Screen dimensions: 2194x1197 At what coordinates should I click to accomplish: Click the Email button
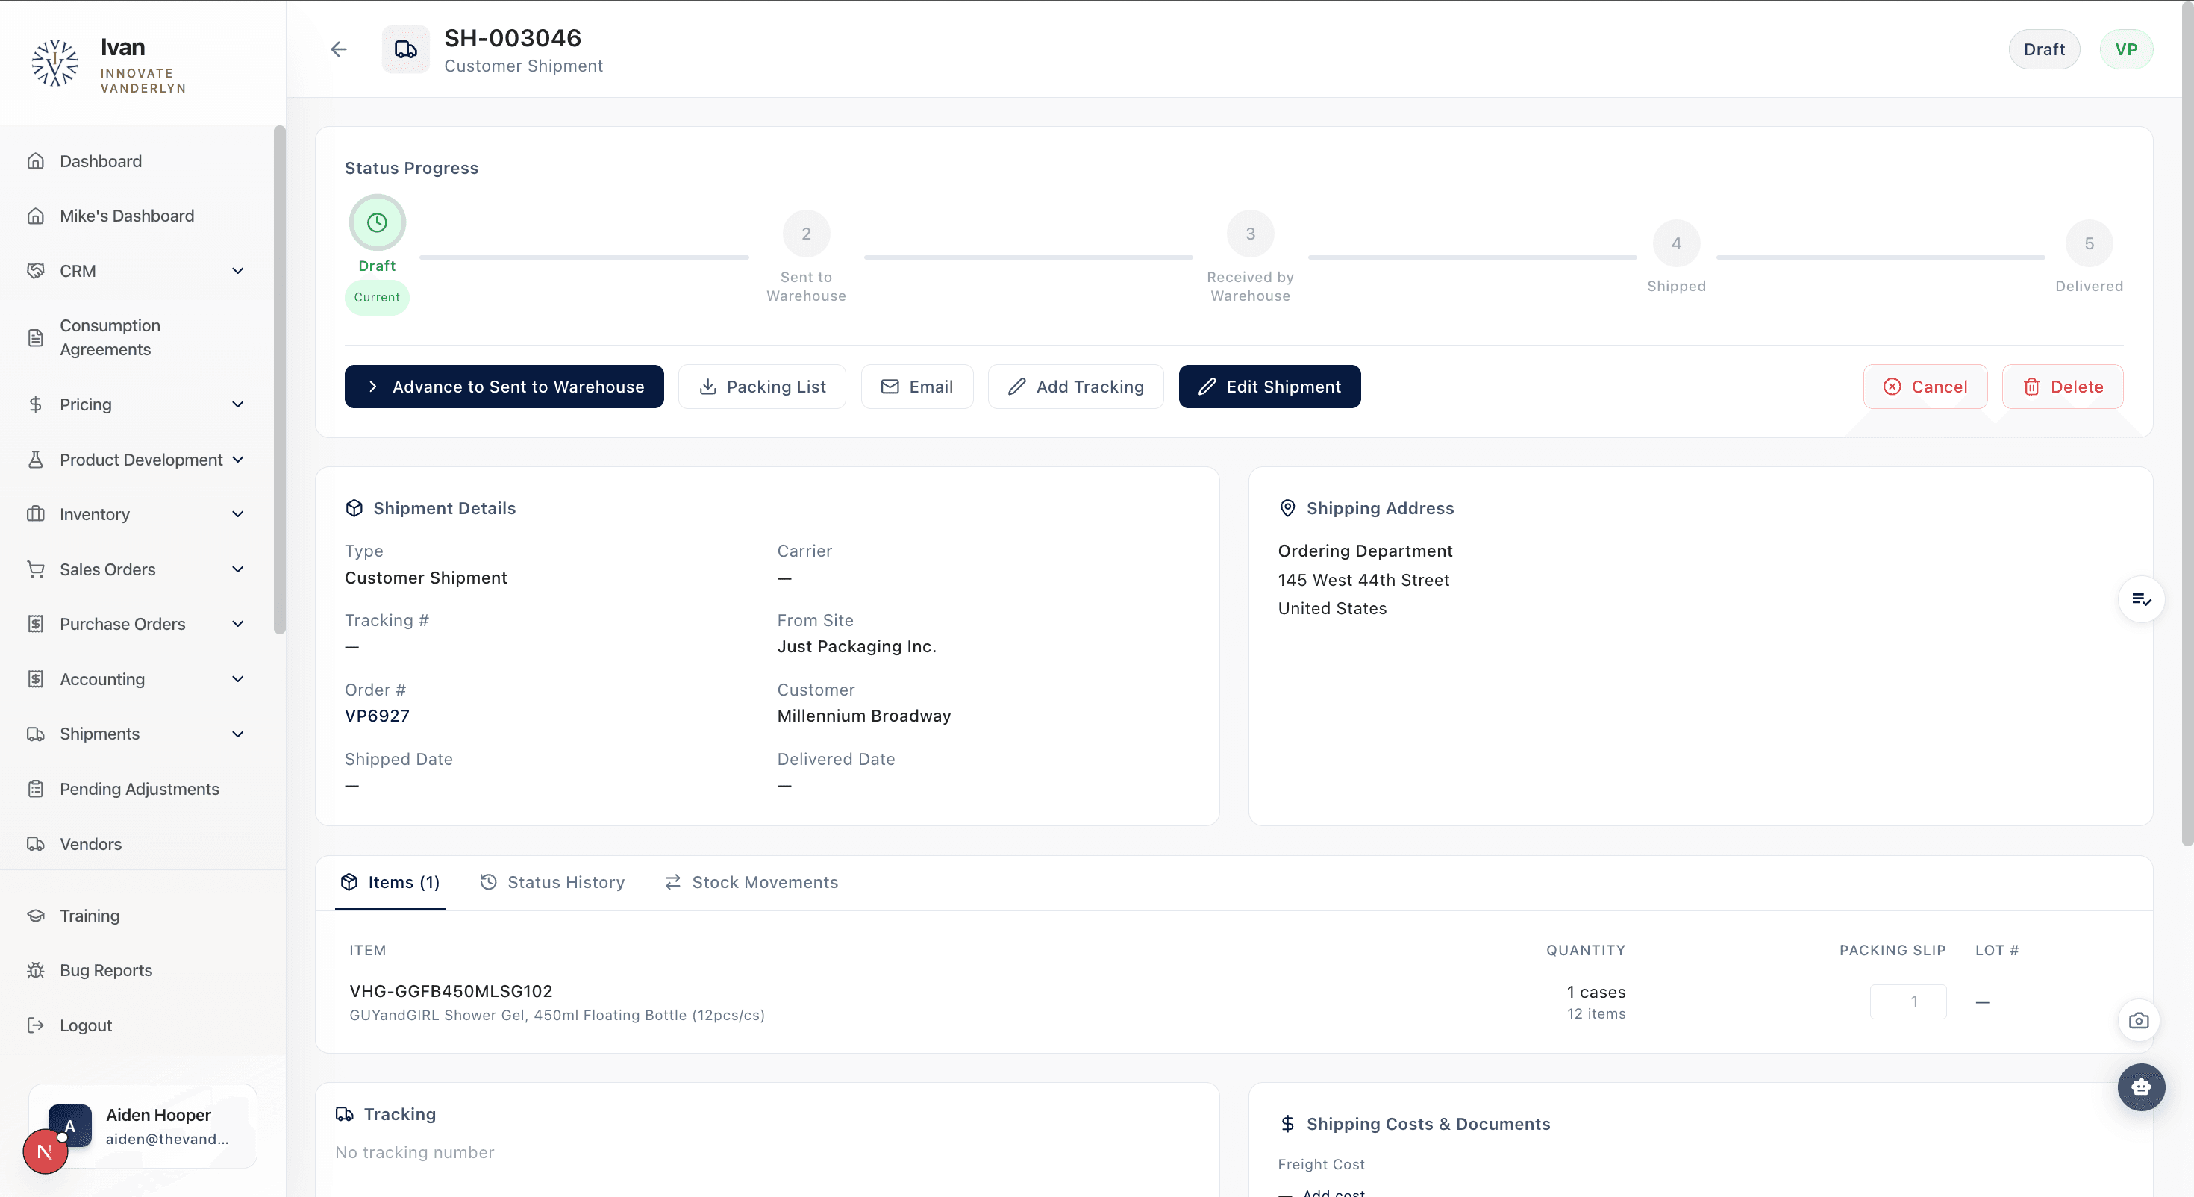pyautogui.click(x=916, y=387)
